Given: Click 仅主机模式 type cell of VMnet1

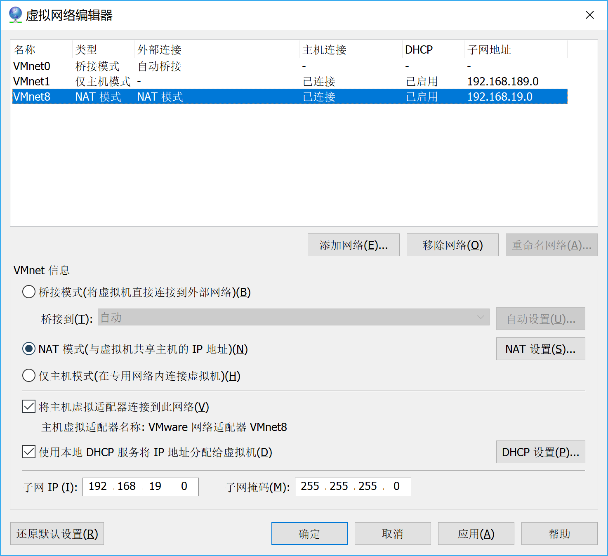Looking at the screenshot, I should [x=103, y=82].
